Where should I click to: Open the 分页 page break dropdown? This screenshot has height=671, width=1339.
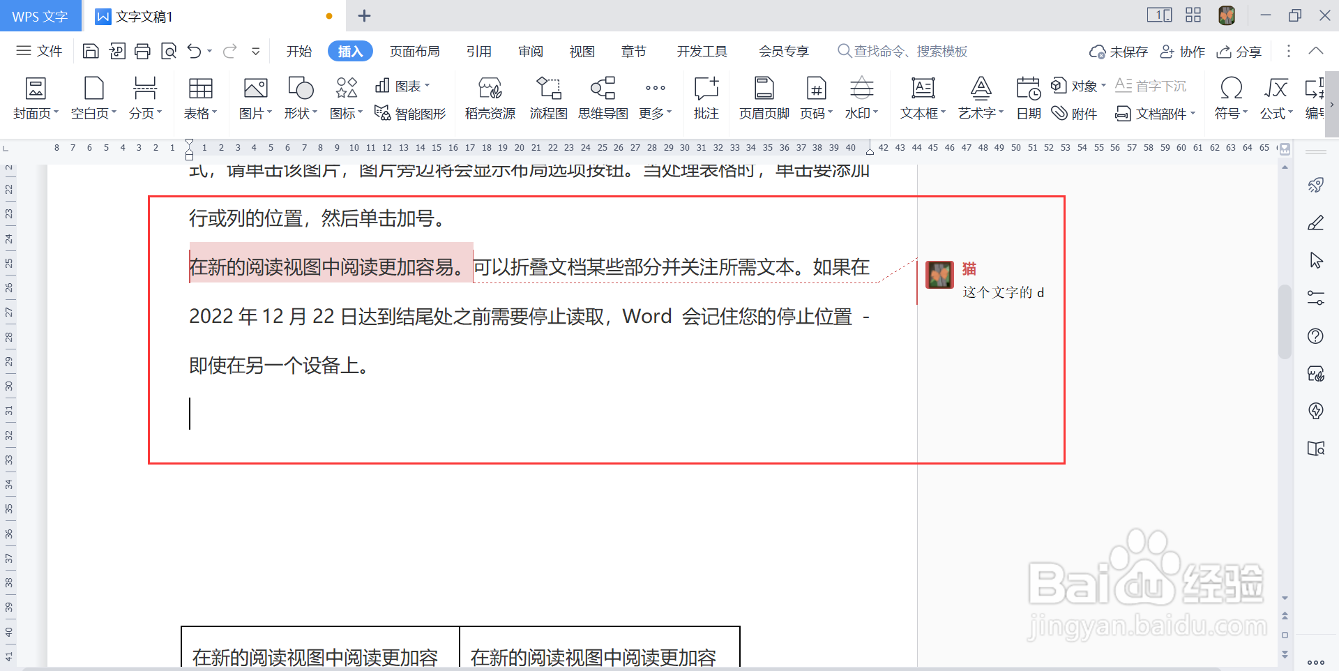coord(145,98)
